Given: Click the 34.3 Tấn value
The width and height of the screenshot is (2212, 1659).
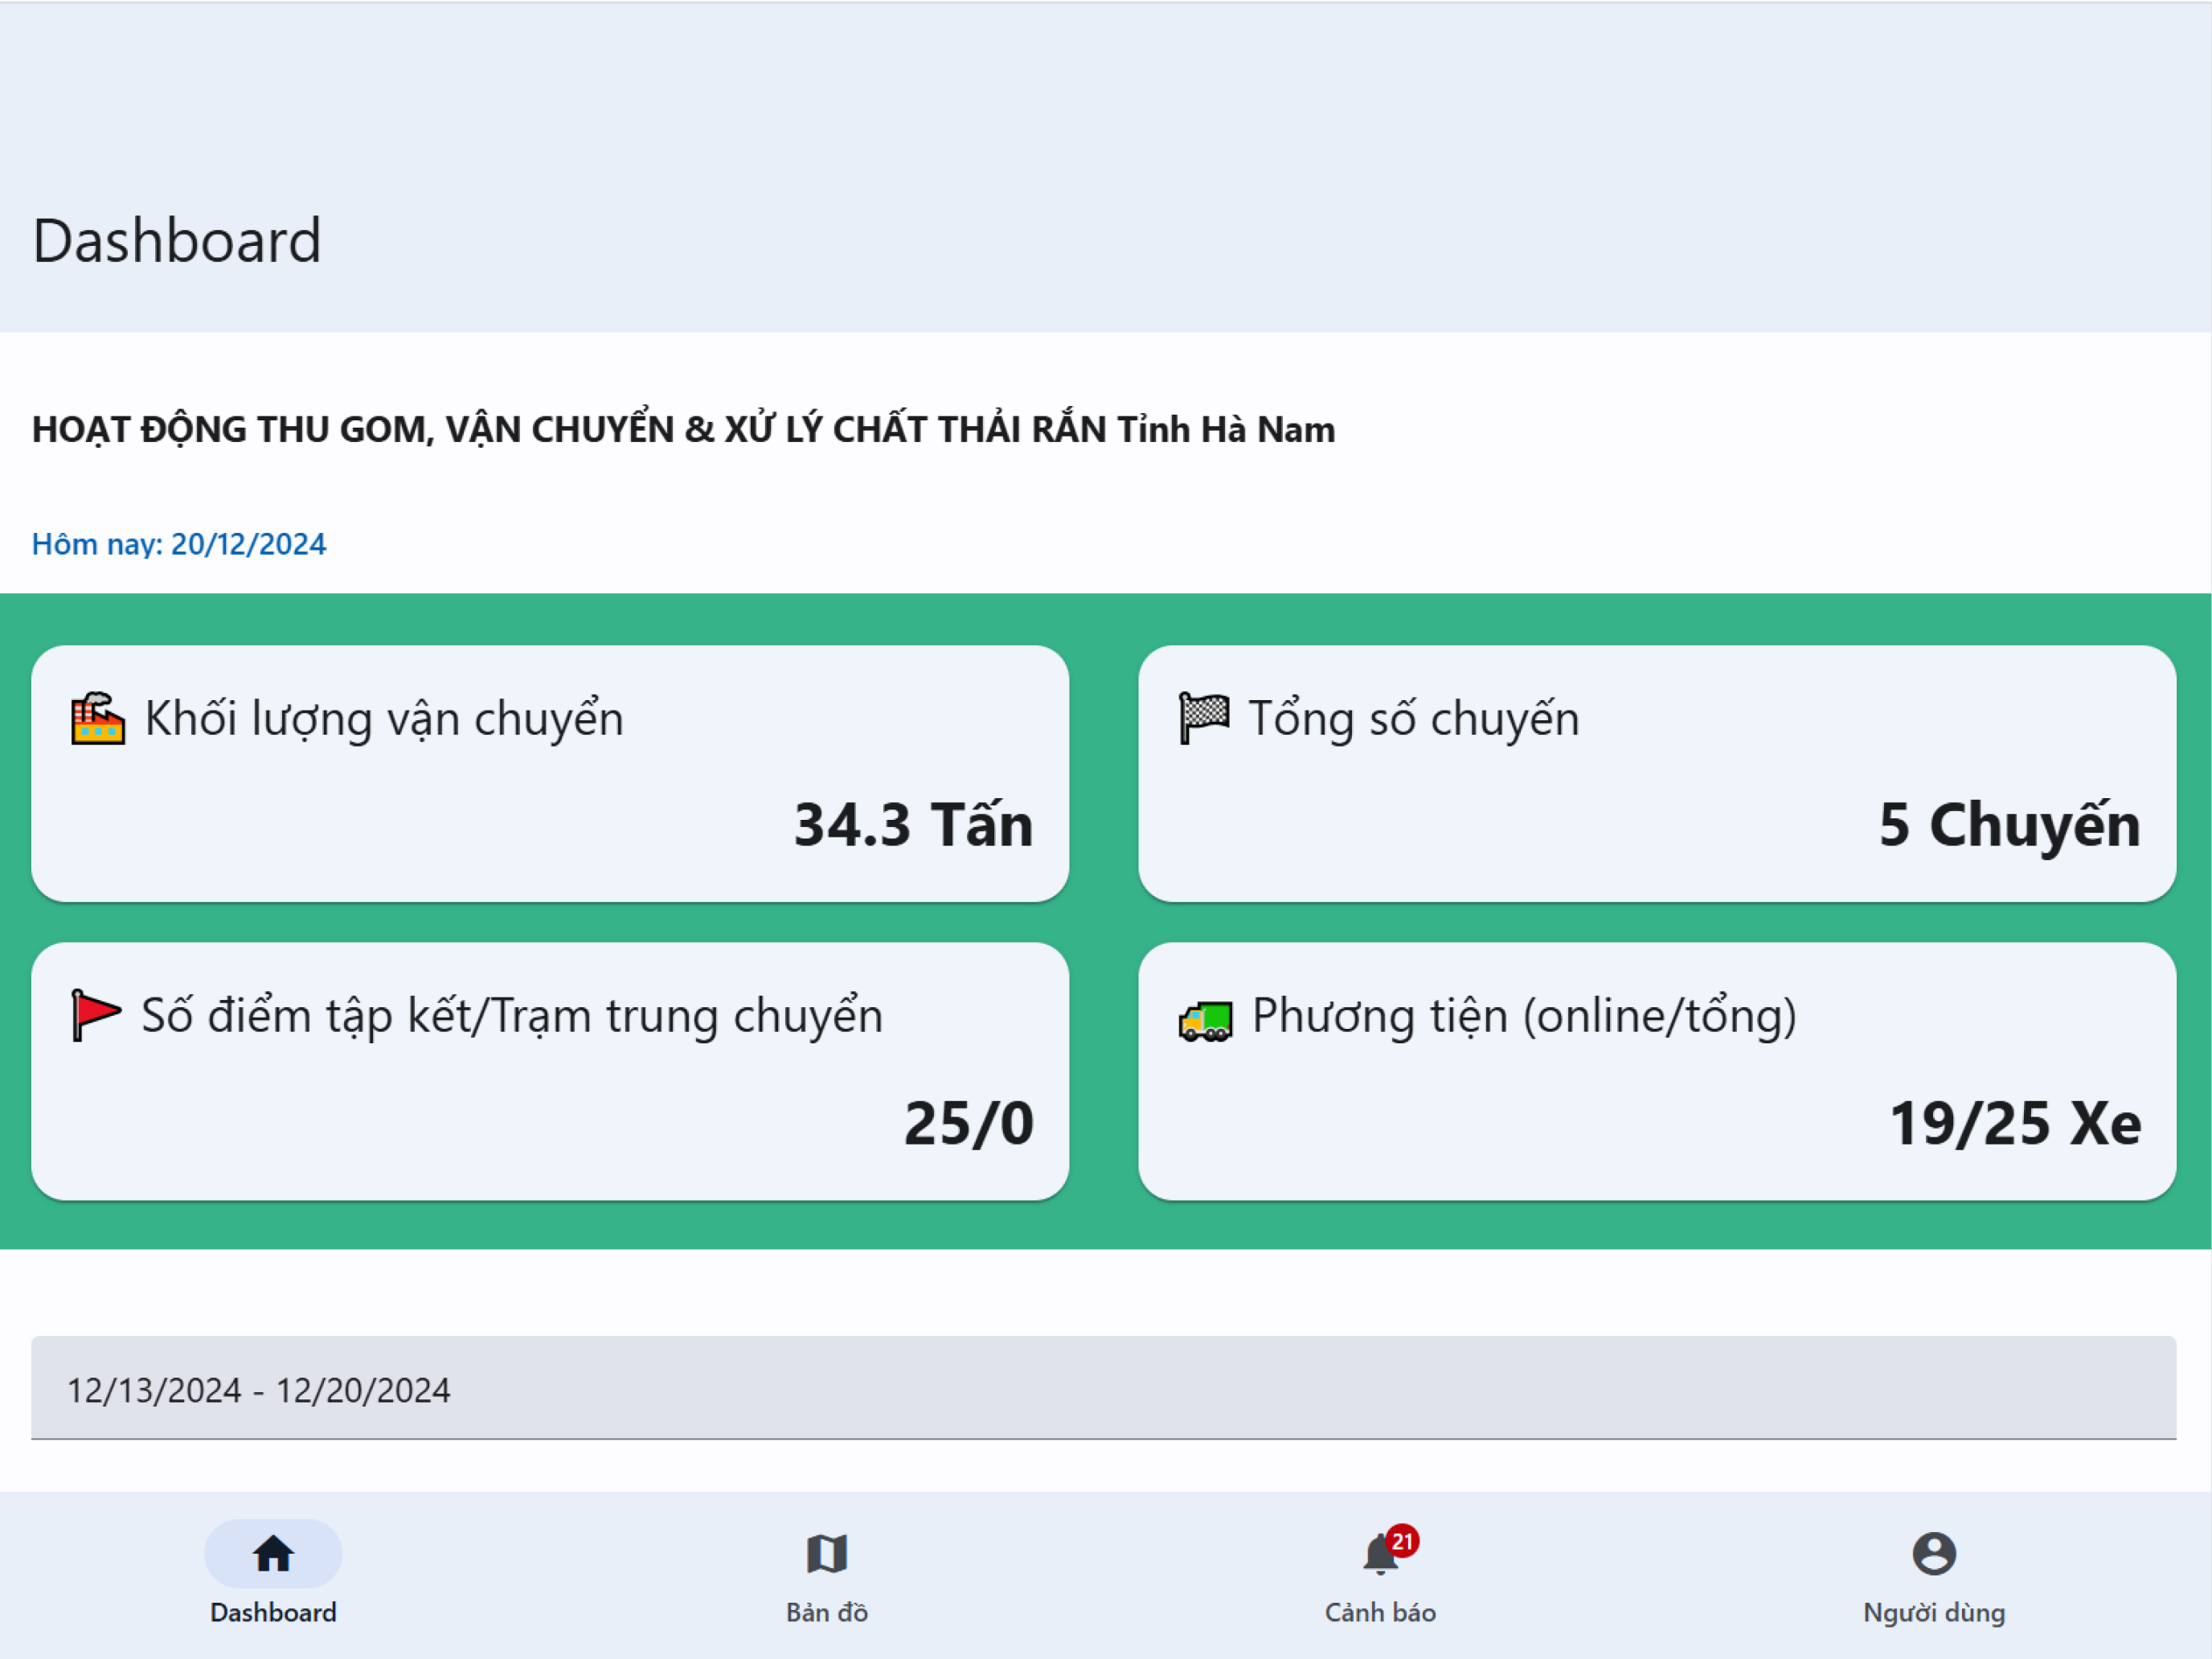Looking at the screenshot, I should coord(913,825).
